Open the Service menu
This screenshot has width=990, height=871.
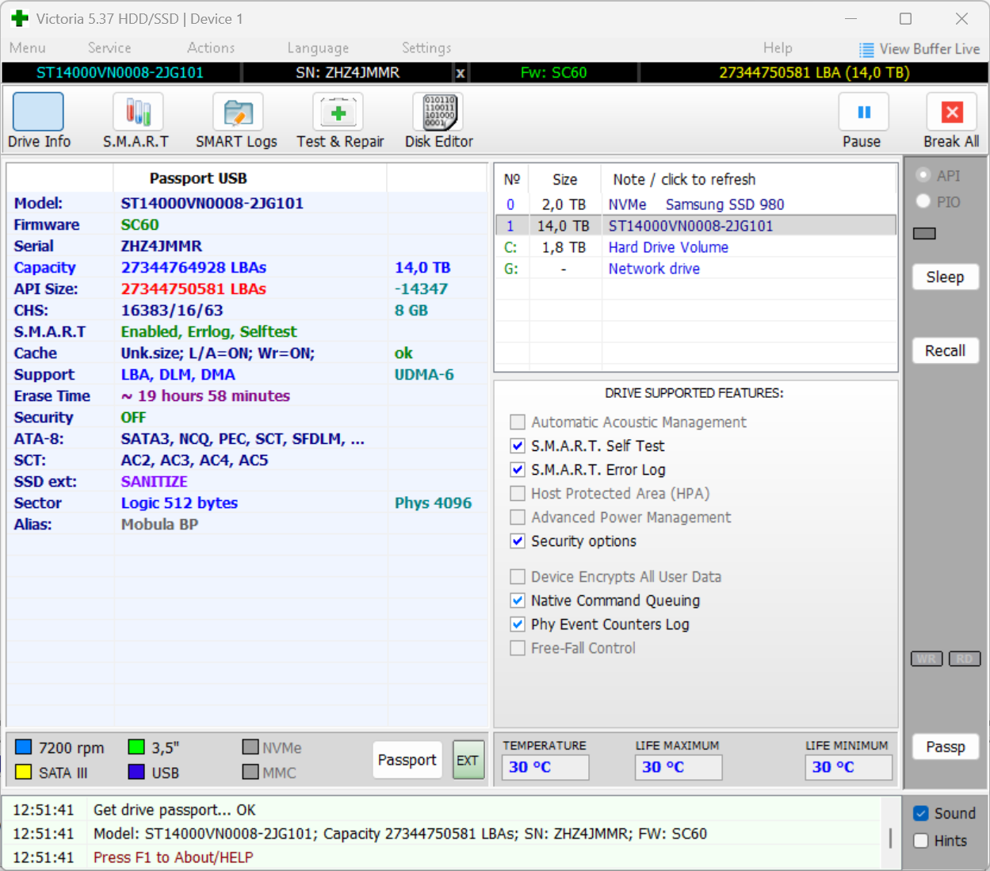coord(109,48)
